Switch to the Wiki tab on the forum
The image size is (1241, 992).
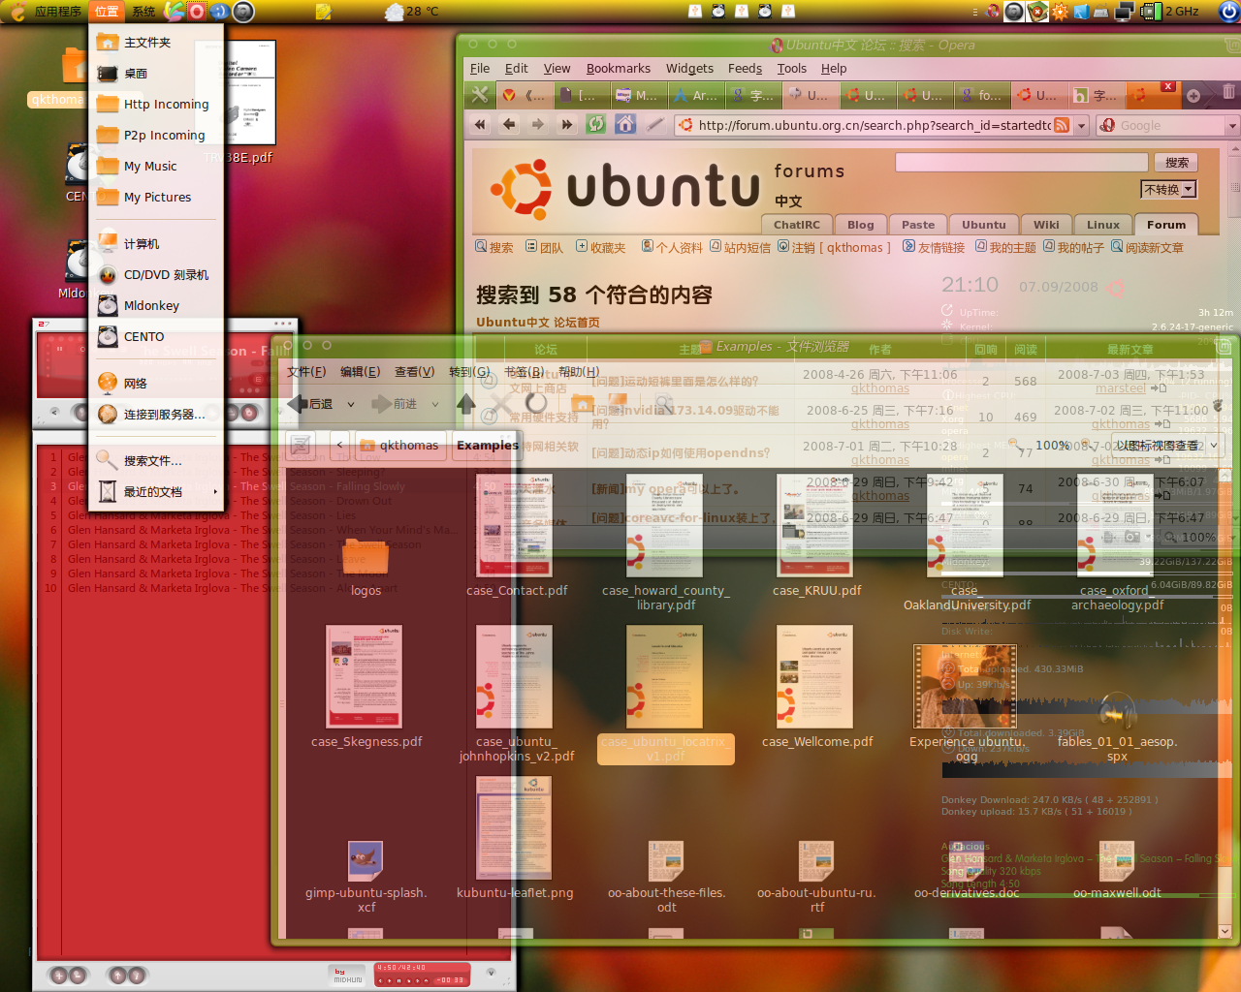click(x=1046, y=225)
